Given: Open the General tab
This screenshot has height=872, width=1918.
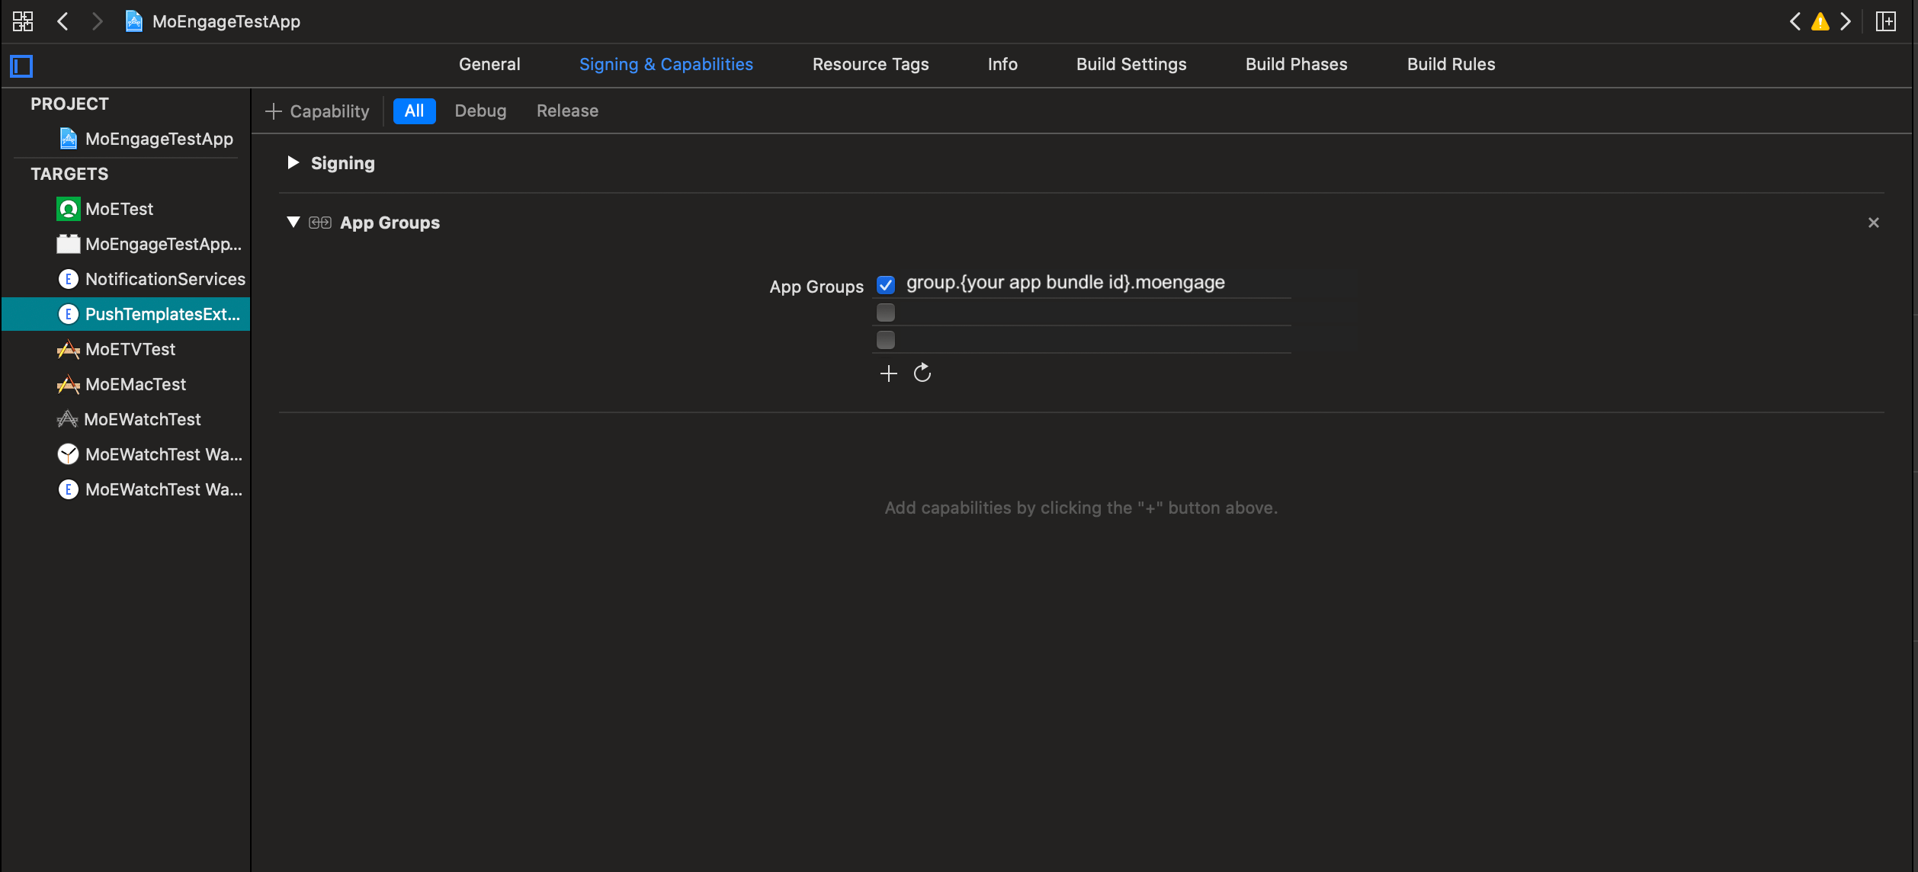Looking at the screenshot, I should (x=489, y=65).
